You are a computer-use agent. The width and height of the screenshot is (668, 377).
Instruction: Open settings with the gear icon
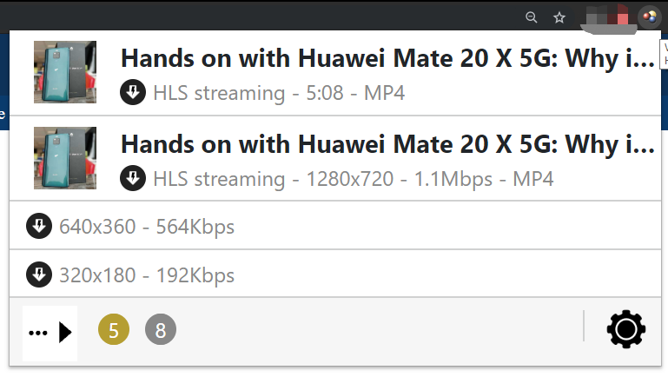[x=625, y=329]
